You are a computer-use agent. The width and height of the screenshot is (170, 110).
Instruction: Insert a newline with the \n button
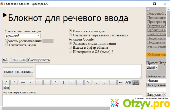coord(6,82)
